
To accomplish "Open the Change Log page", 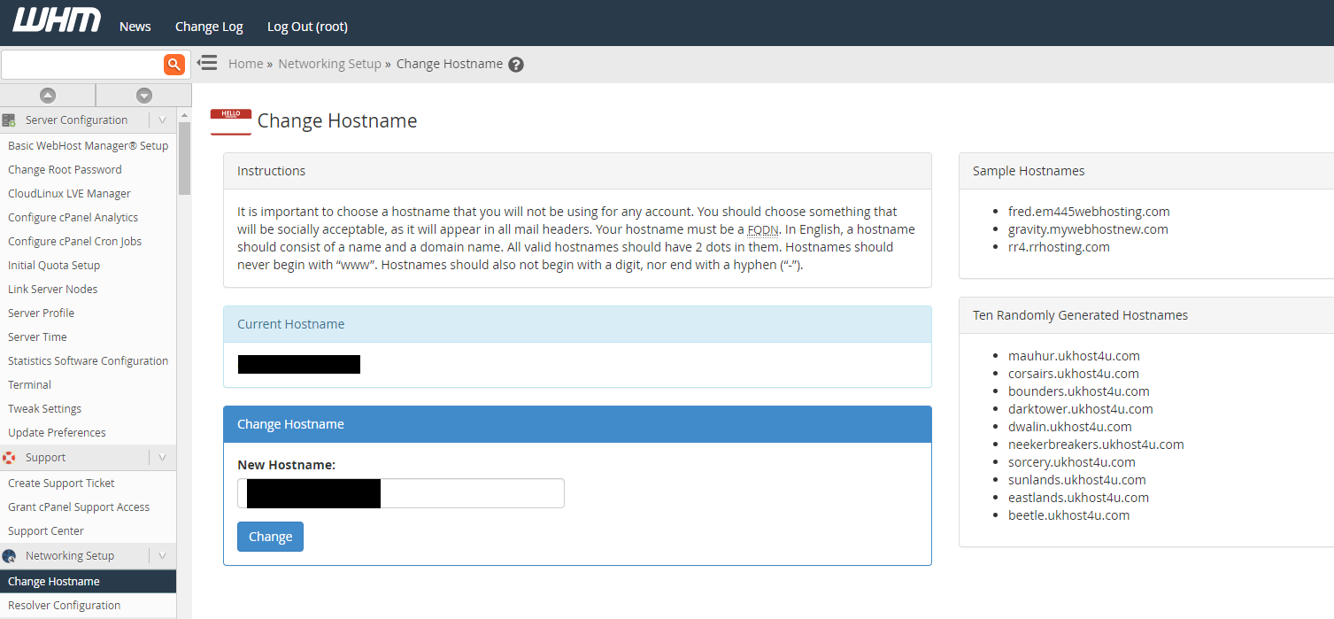I will tap(208, 26).
